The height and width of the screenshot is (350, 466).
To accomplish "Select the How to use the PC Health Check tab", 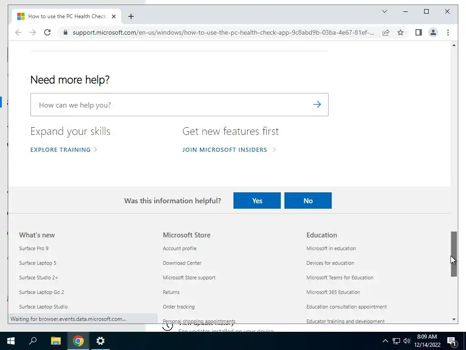I will (66, 16).
